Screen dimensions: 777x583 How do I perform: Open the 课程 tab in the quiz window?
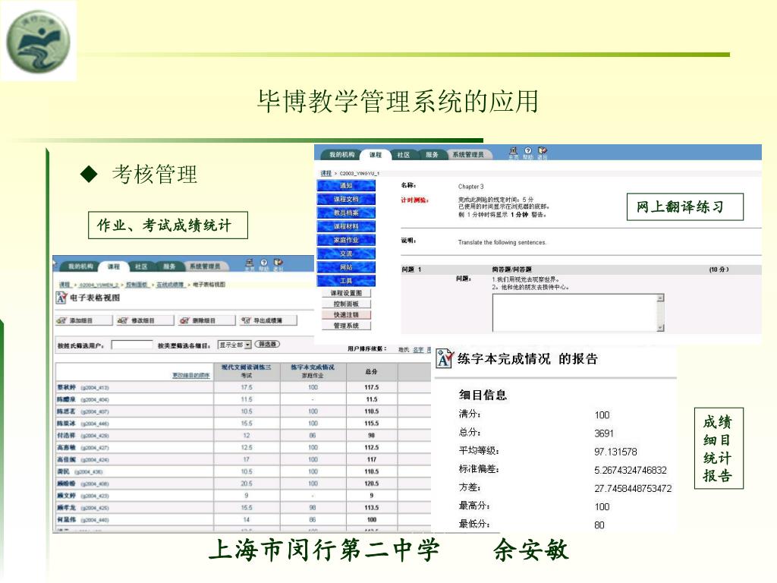[375, 155]
